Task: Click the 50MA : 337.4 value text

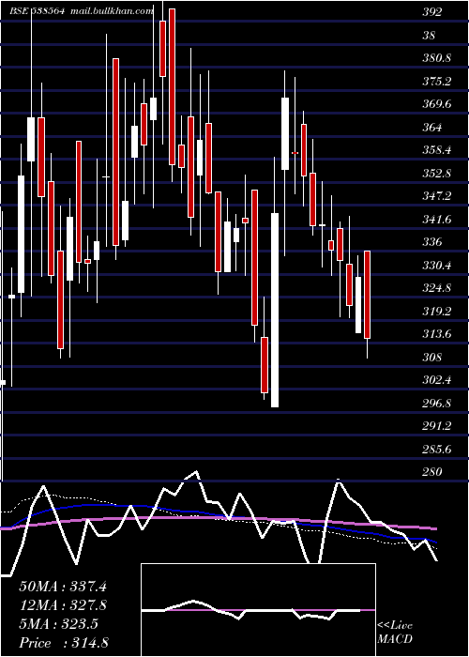Action: [63, 587]
